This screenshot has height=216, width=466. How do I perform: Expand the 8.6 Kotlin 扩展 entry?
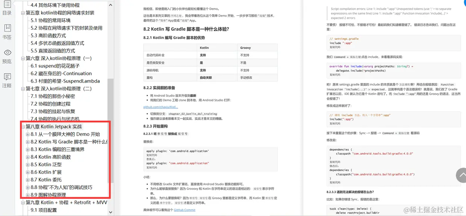[x=28, y=172]
